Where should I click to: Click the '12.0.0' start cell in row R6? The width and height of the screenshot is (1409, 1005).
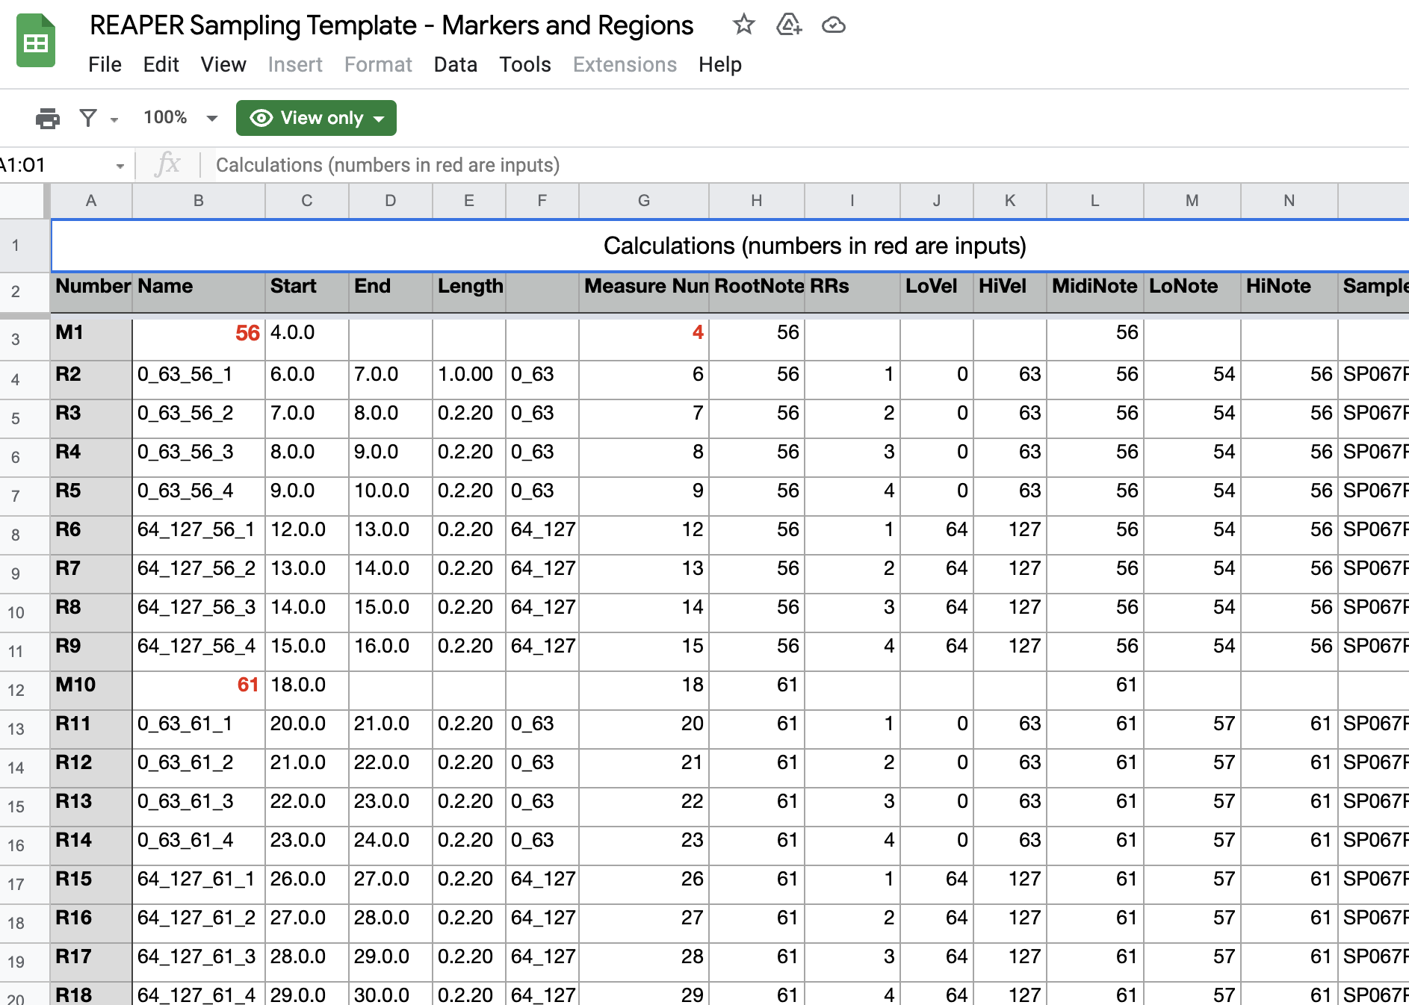click(307, 535)
